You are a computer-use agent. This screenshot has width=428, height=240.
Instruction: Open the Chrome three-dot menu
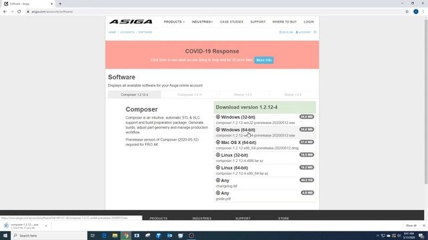(423, 12)
